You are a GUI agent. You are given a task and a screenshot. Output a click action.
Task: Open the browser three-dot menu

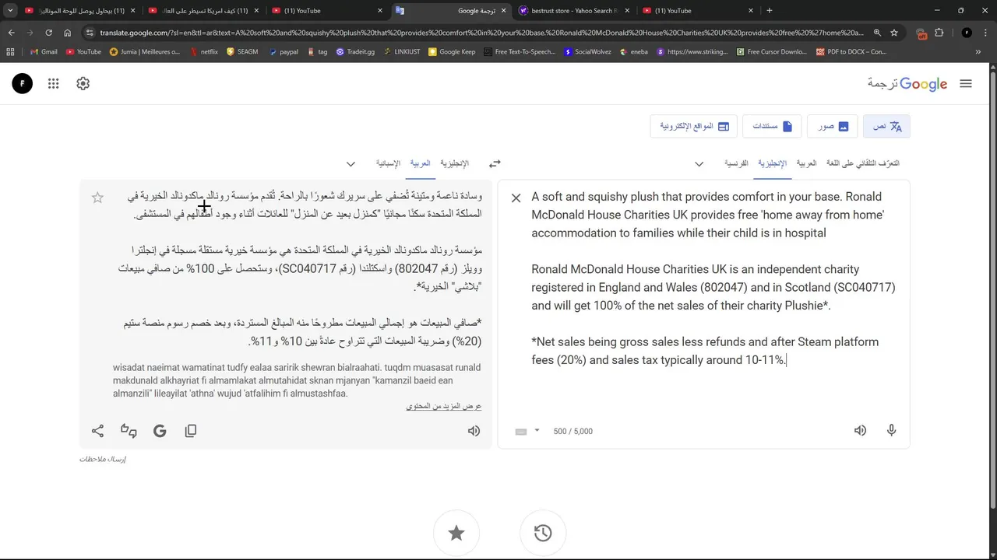coord(986,33)
